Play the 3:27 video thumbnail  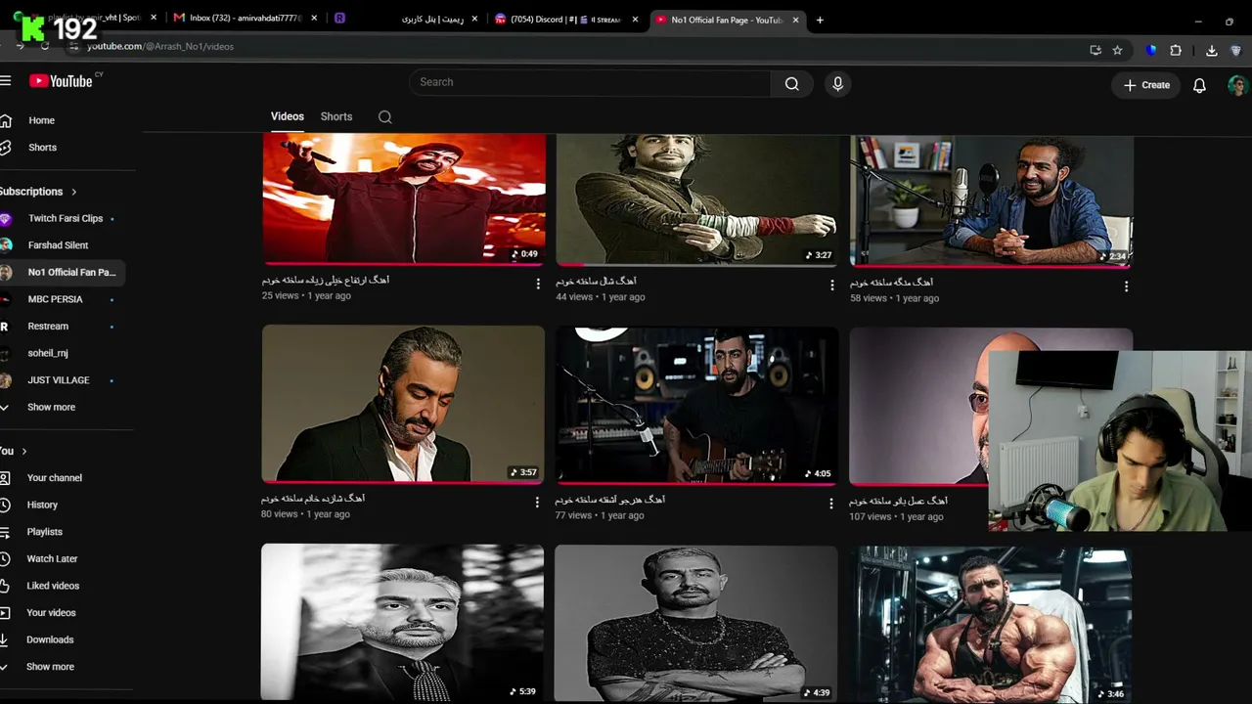[x=697, y=200]
